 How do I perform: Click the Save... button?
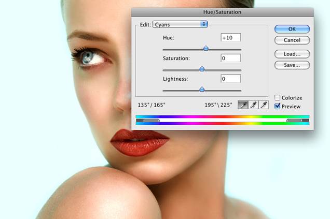pyautogui.click(x=292, y=65)
